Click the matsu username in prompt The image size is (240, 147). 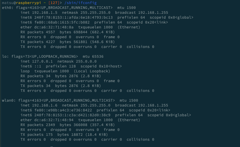click(x=8, y=3)
